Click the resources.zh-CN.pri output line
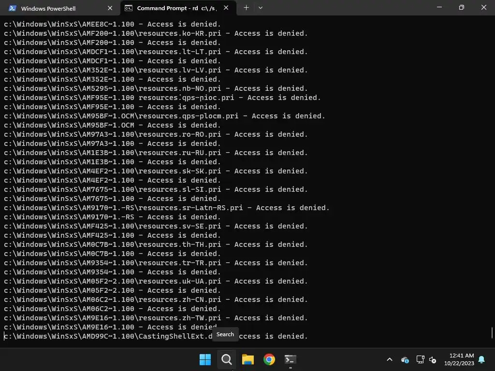Screen dimensions: 495x371 [156, 300]
